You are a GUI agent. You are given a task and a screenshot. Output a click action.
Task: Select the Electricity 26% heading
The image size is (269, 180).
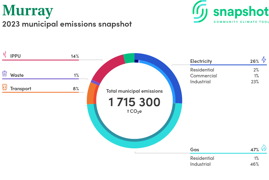(x=224, y=61)
